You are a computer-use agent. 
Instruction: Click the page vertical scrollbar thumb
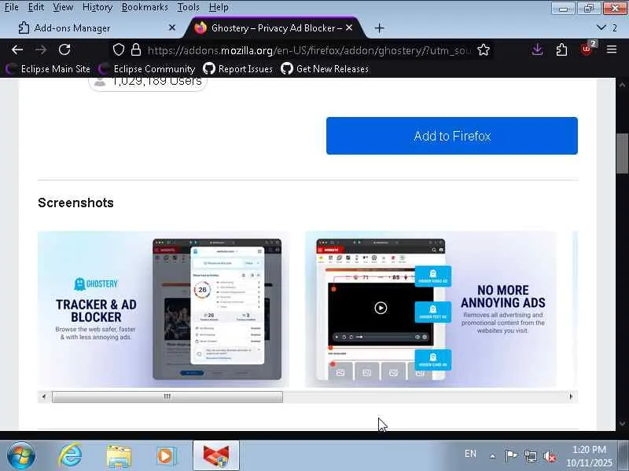[x=622, y=153]
